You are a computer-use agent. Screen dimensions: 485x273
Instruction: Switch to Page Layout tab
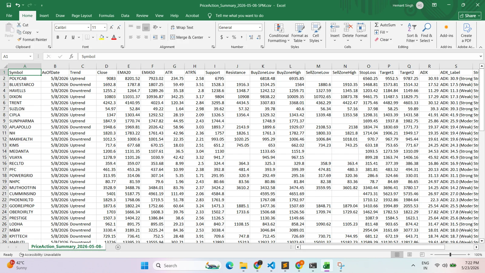[82, 15]
